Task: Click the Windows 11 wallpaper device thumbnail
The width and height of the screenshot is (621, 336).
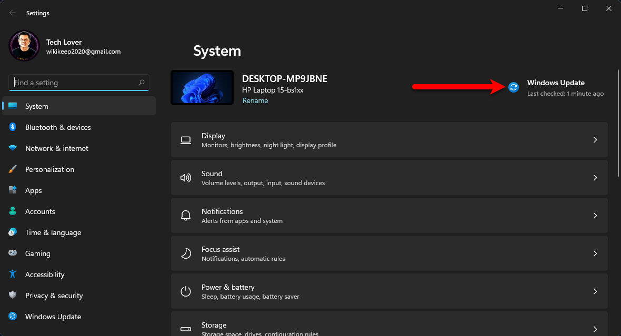Action: [202, 87]
